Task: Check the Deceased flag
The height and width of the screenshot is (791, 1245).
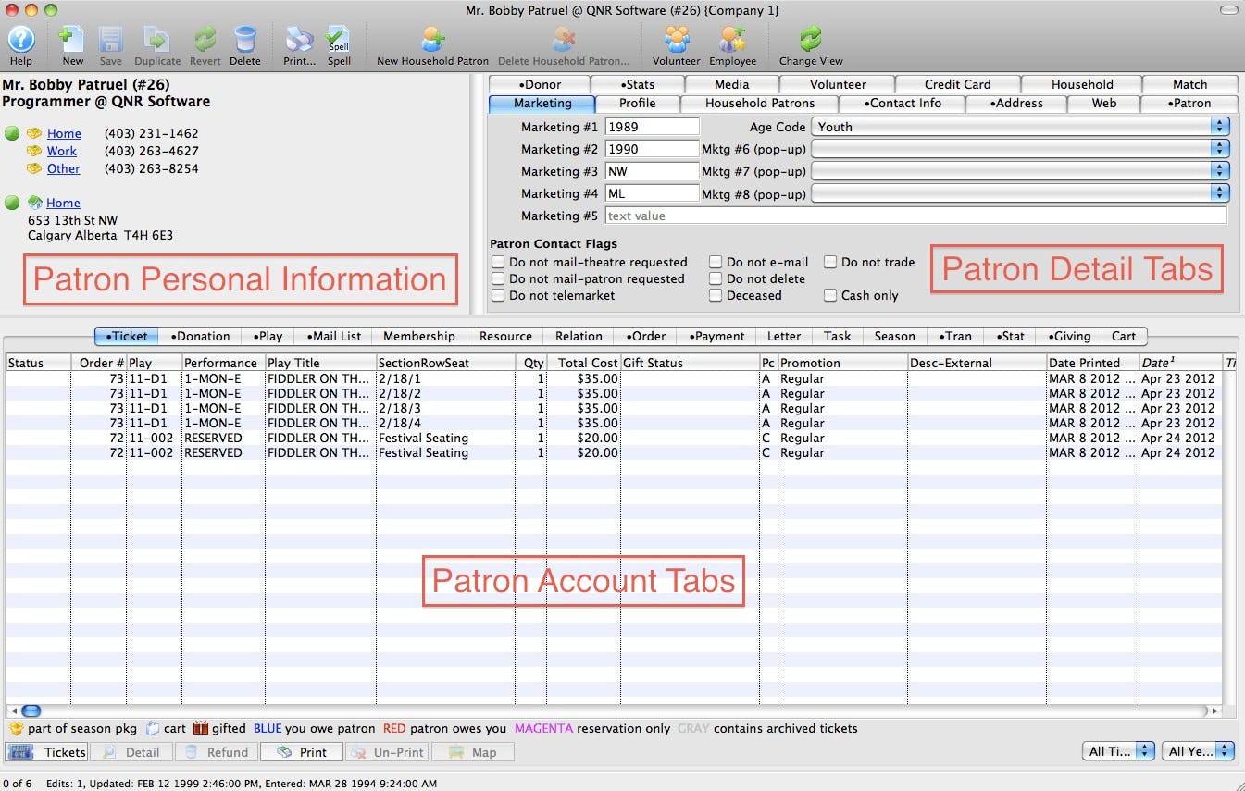Action: click(x=716, y=295)
